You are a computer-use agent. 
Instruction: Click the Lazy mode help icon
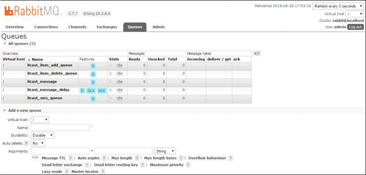pos(67,172)
